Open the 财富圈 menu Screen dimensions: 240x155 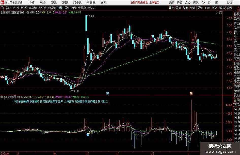pyautogui.click(x=91, y=3)
